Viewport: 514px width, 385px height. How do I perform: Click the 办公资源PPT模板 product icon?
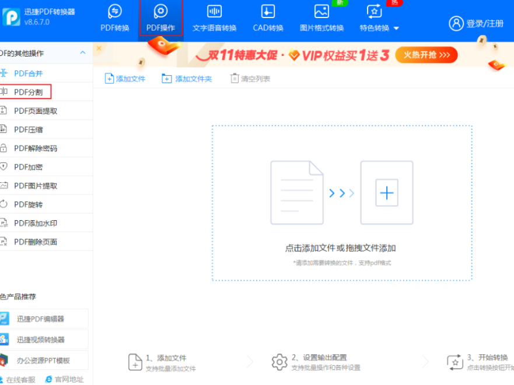click(x=4, y=361)
